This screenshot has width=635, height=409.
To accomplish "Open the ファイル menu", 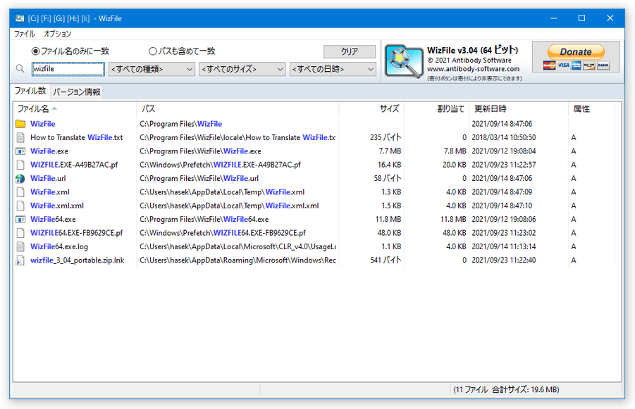I will pyautogui.click(x=24, y=34).
